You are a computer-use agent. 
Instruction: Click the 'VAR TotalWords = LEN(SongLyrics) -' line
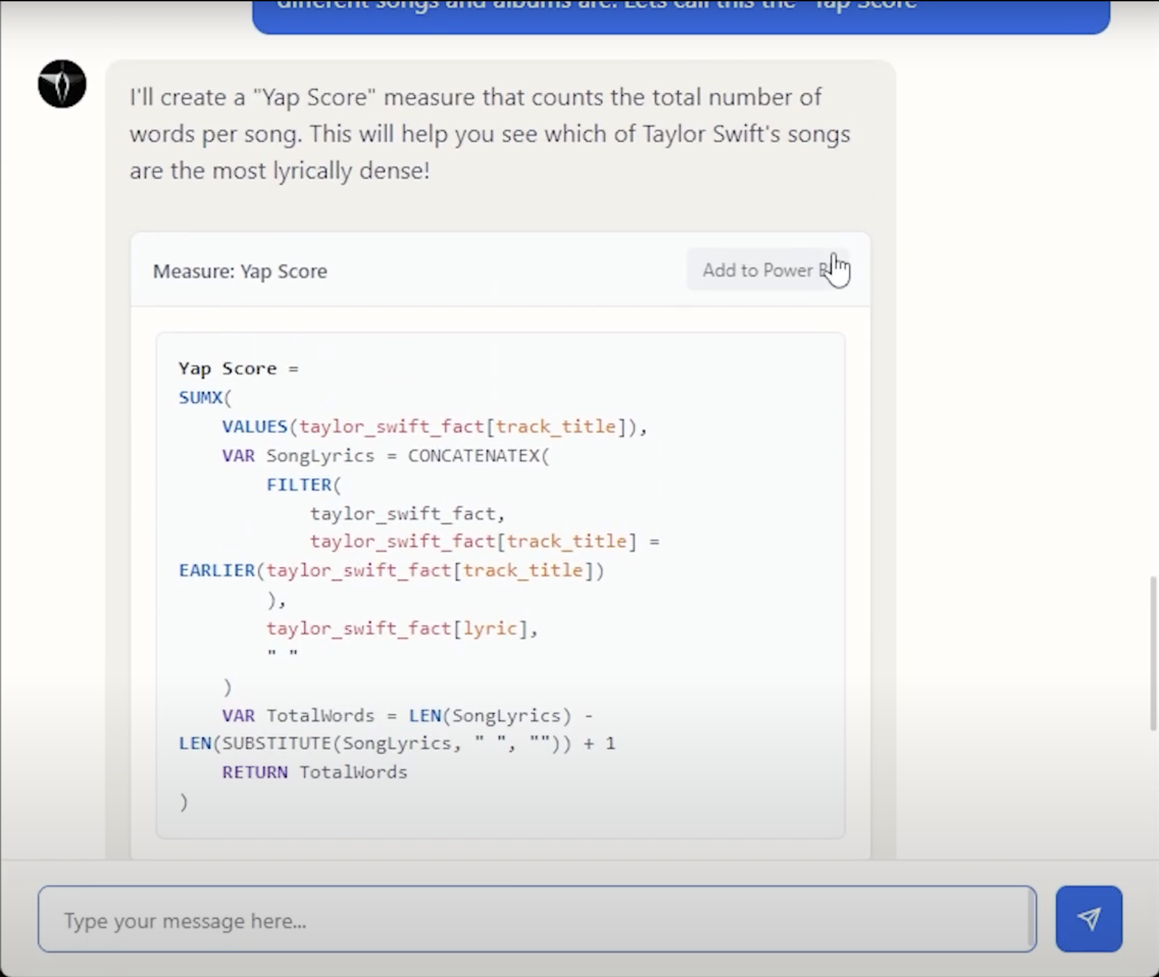click(x=407, y=716)
